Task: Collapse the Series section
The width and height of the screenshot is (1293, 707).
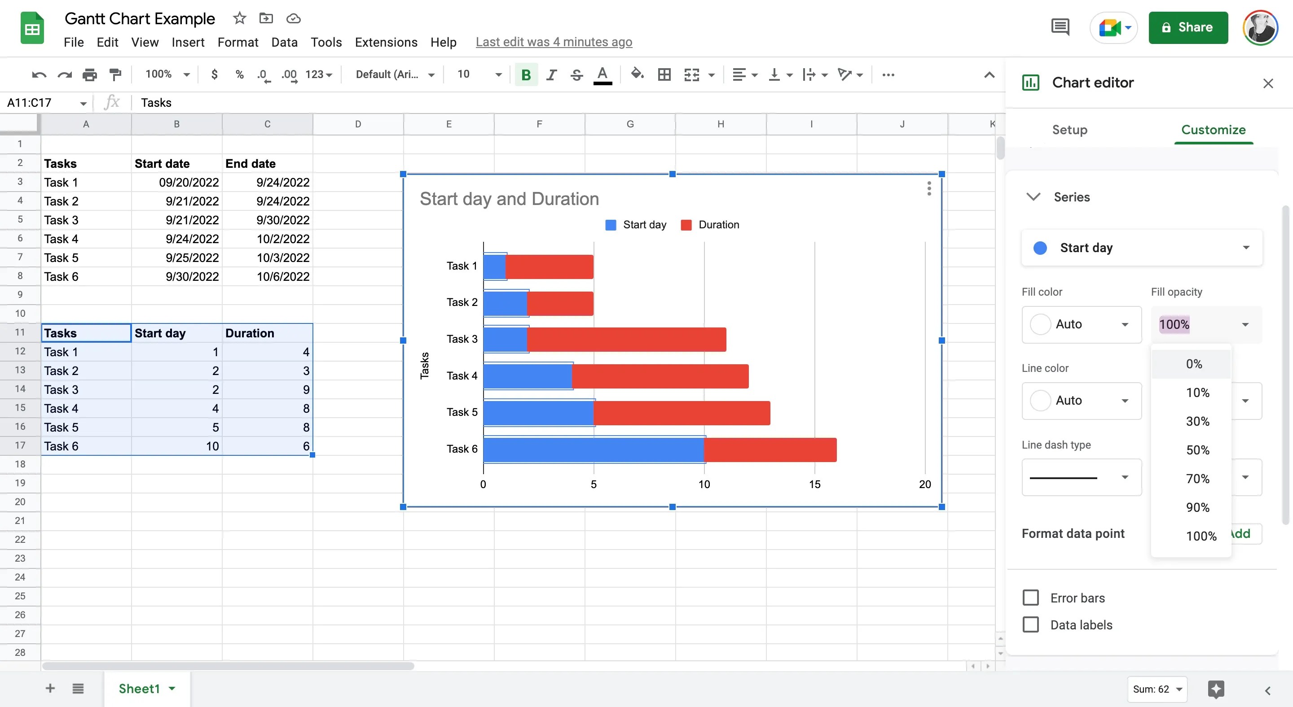Action: 1034,196
